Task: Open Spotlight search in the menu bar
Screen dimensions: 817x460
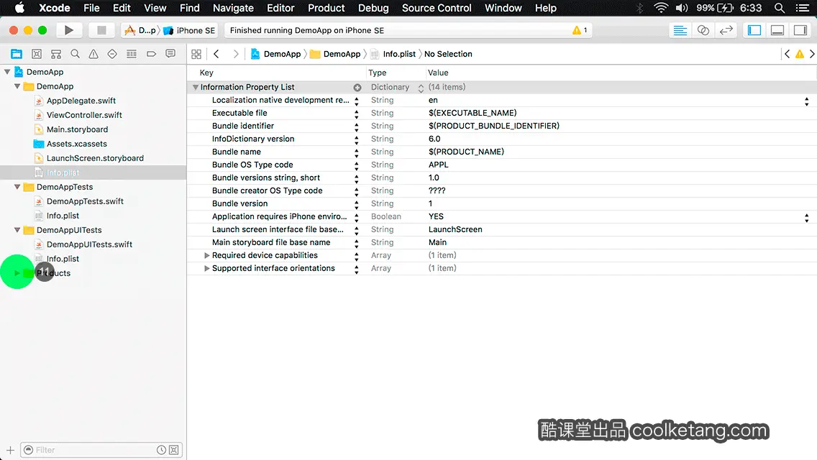Action: tap(780, 8)
